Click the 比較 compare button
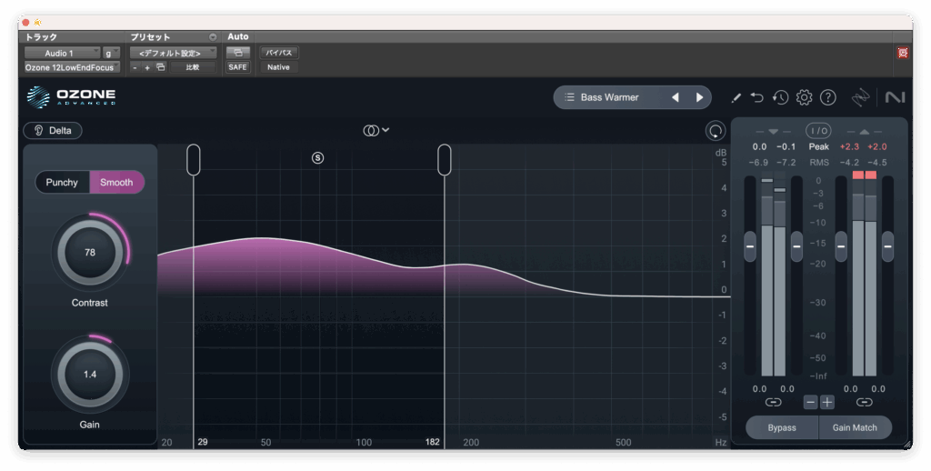Image resolution: width=931 pixels, height=471 pixels. tap(192, 67)
